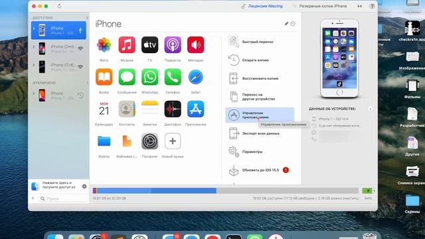Click the plus button beside search
Image resolution: width=425 pixels, height=239 pixels.
click(x=33, y=199)
